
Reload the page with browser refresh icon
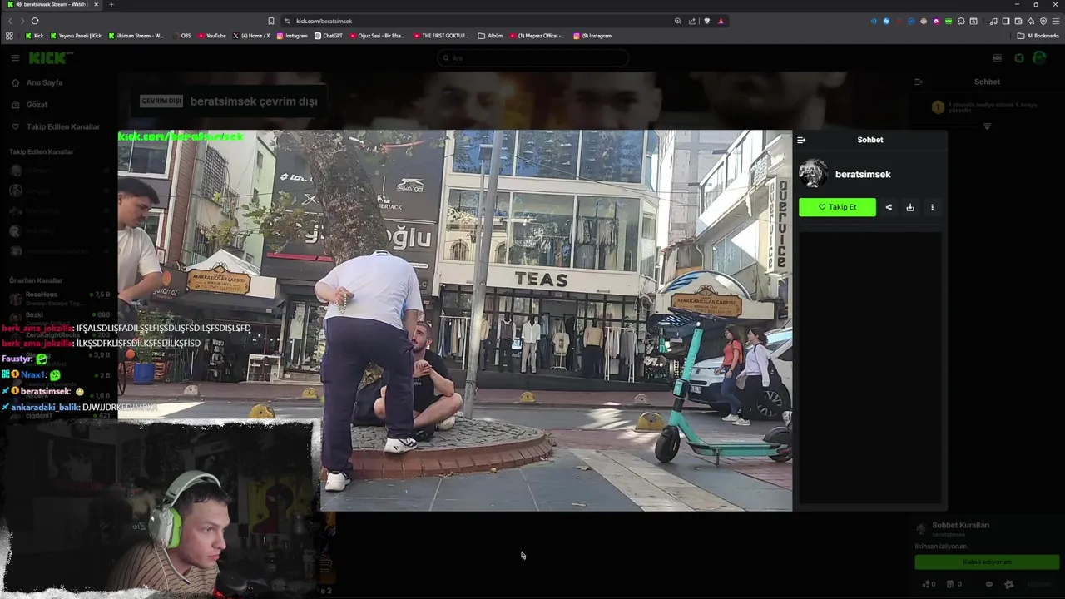coord(35,21)
